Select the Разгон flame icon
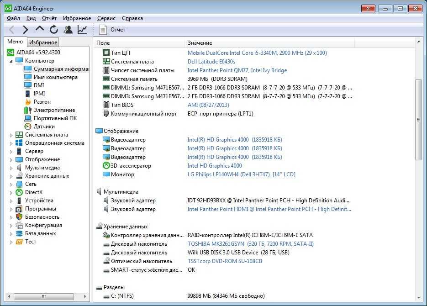This screenshot has width=427, height=306. pos(28,102)
